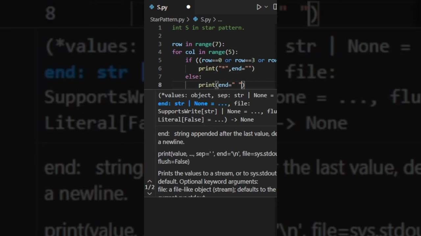Click the Python icon on S.py tab
The width and height of the screenshot is (421, 236).
tap(152, 7)
